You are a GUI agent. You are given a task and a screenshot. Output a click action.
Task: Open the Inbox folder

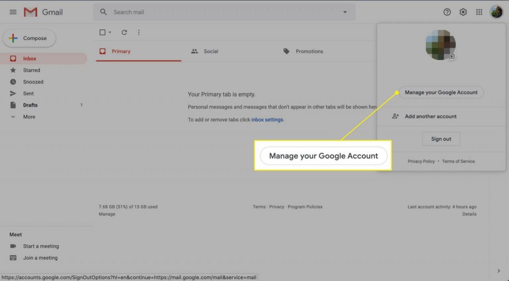tap(44, 59)
